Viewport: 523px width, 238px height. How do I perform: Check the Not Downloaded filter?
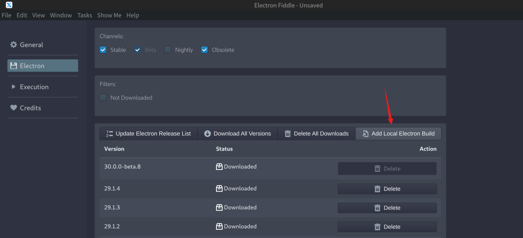(x=103, y=98)
